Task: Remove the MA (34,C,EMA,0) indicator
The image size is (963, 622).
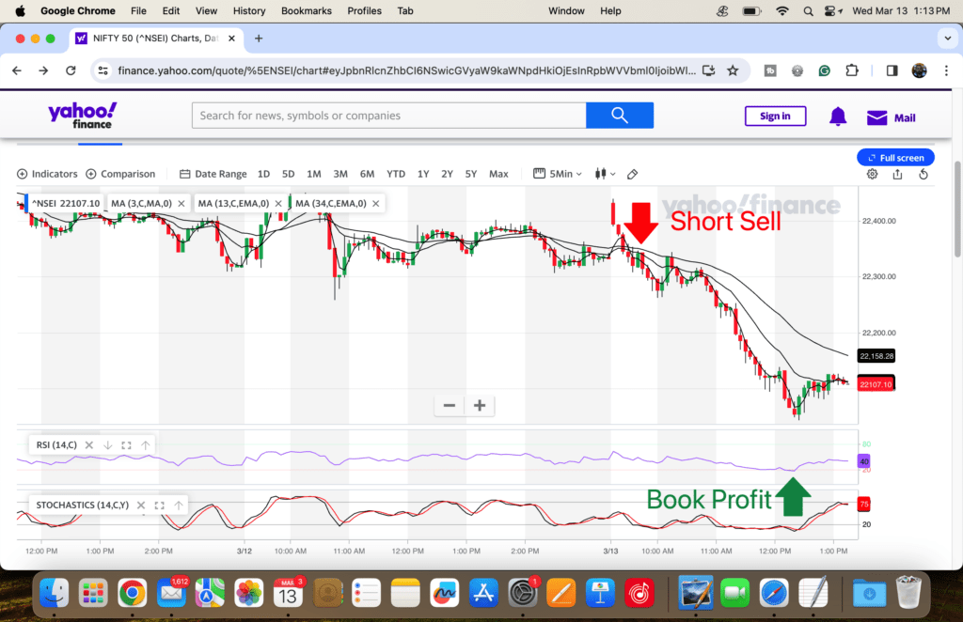Action: (x=376, y=204)
